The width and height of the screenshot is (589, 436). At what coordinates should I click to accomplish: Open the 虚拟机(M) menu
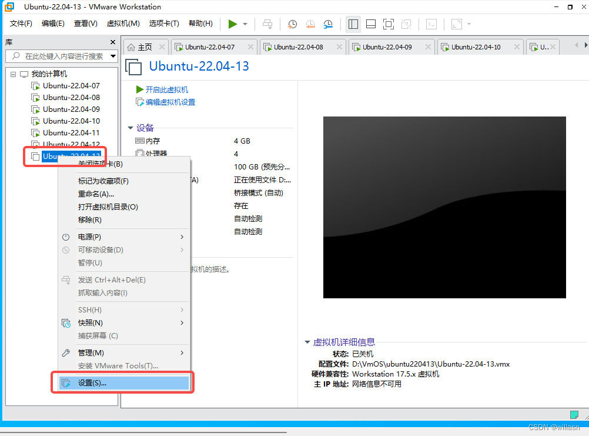(x=123, y=24)
